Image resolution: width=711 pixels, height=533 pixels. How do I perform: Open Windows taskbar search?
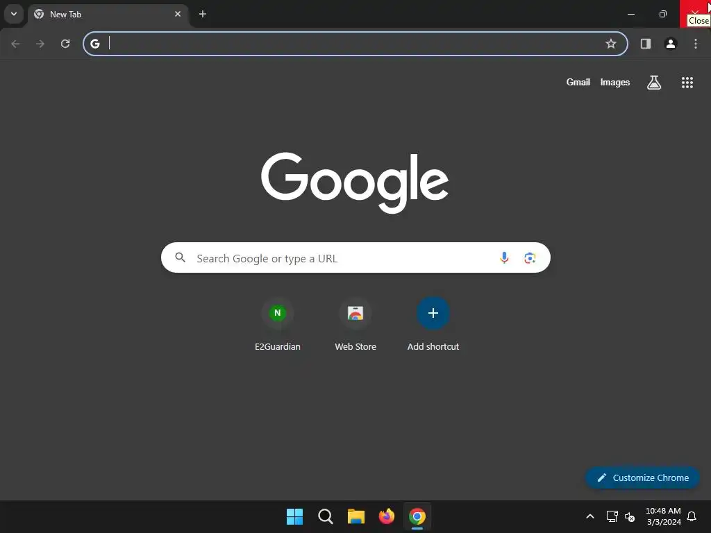325,516
